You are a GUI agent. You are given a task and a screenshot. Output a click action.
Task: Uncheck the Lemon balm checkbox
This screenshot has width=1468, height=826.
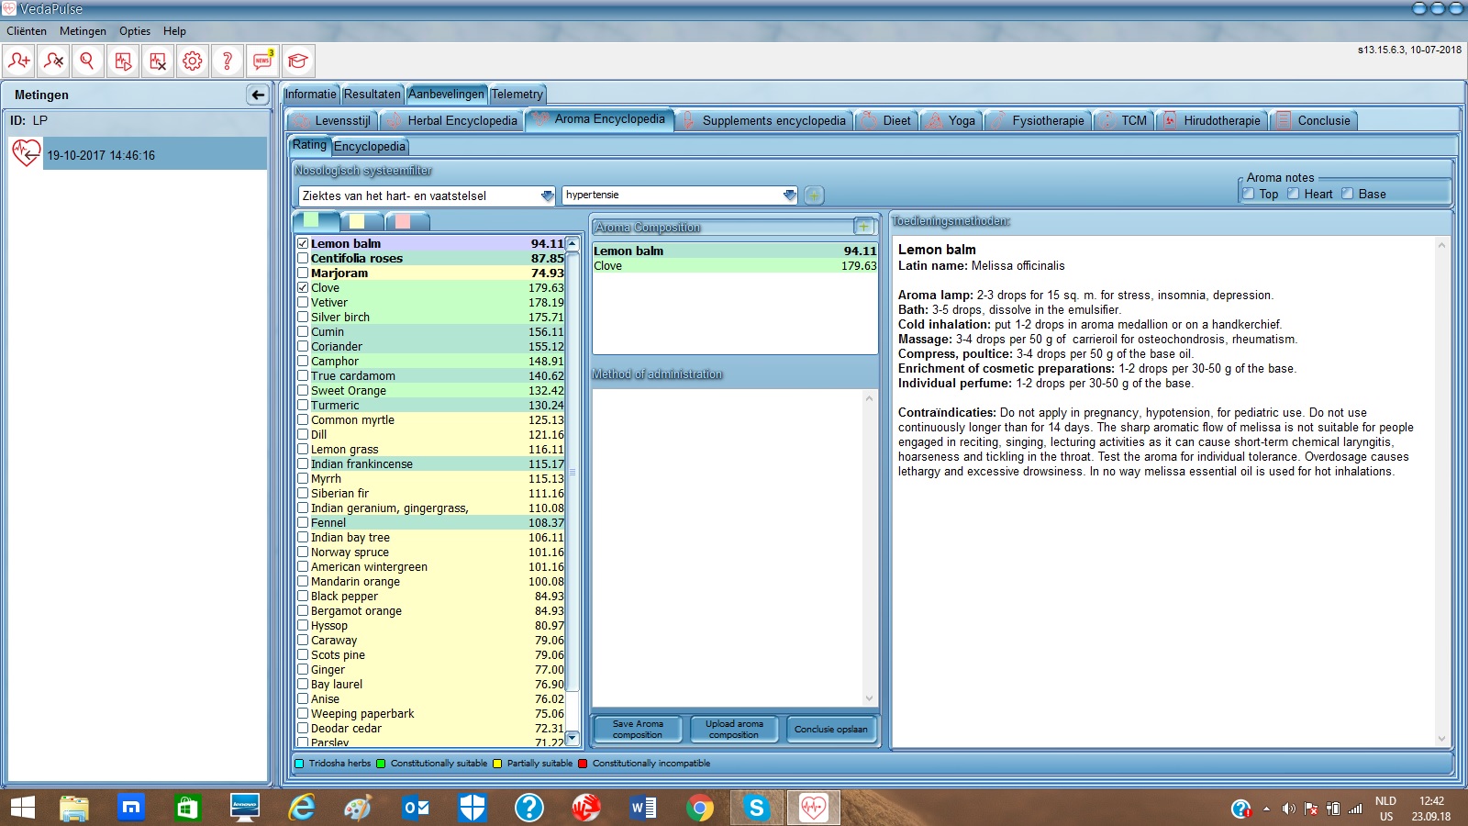[303, 244]
